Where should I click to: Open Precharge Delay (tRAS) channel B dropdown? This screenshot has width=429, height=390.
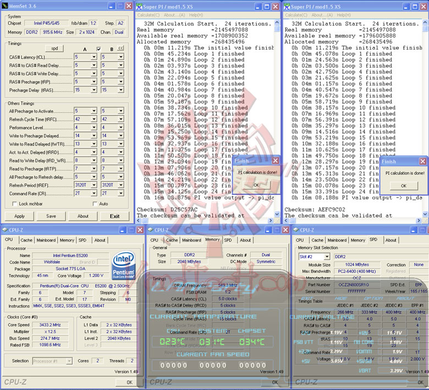(x=120, y=90)
